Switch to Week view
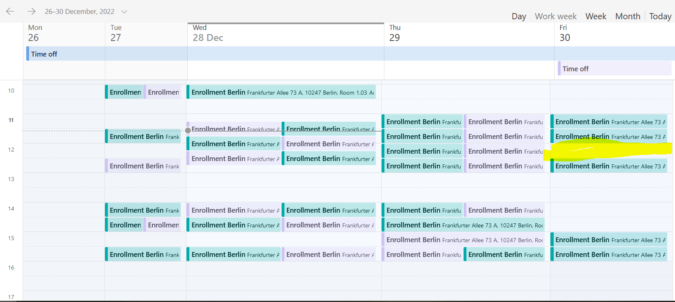This screenshot has height=302, width=675. point(596,16)
